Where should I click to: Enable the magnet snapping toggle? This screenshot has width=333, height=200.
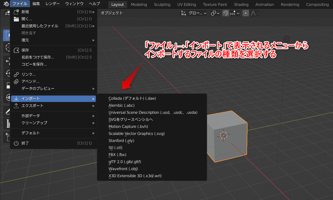click(226, 13)
